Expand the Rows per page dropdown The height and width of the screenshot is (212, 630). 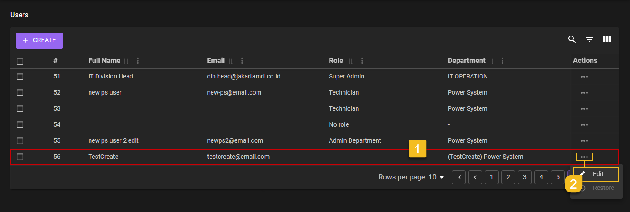(x=436, y=177)
